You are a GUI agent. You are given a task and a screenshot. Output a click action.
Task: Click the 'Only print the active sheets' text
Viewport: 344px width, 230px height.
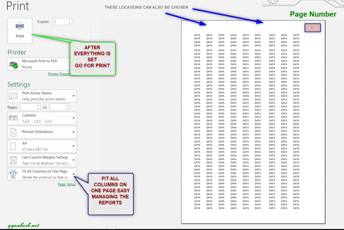[43, 99]
